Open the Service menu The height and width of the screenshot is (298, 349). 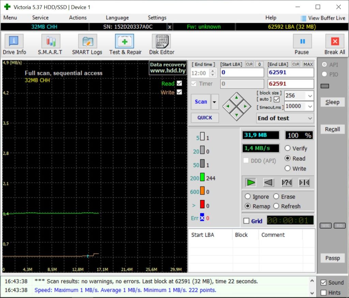40,18
